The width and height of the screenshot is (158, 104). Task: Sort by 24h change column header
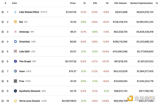[95, 3]
